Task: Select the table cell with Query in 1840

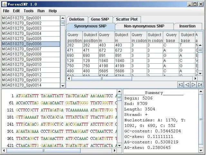Action: (x=107, y=61)
